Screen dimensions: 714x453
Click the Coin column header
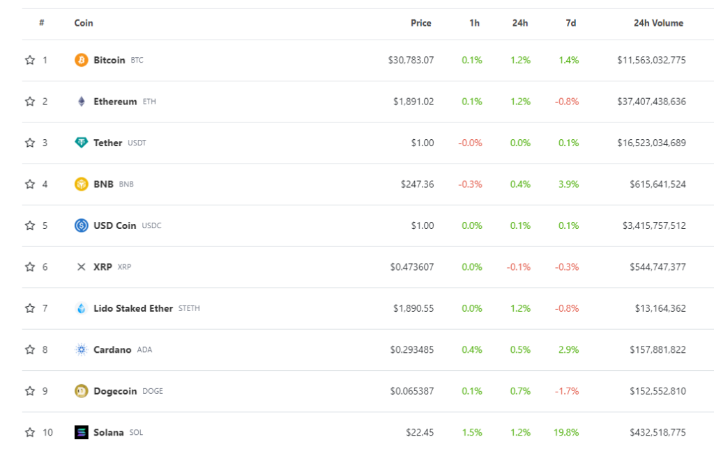click(x=84, y=23)
